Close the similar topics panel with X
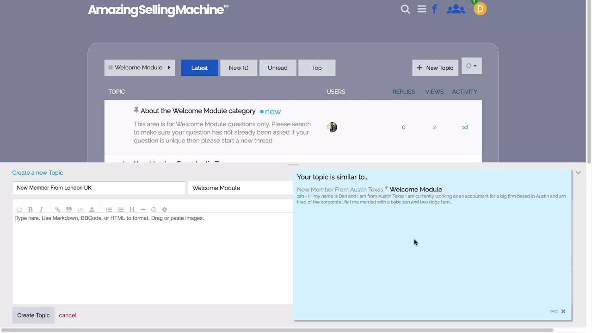Screen dimensions: 592x333 coord(563,311)
